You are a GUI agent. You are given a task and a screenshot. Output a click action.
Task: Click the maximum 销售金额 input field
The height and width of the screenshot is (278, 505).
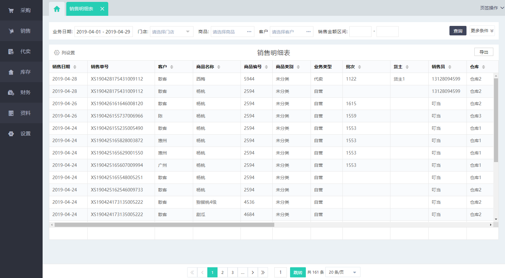pyautogui.click(x=388, y=32)
